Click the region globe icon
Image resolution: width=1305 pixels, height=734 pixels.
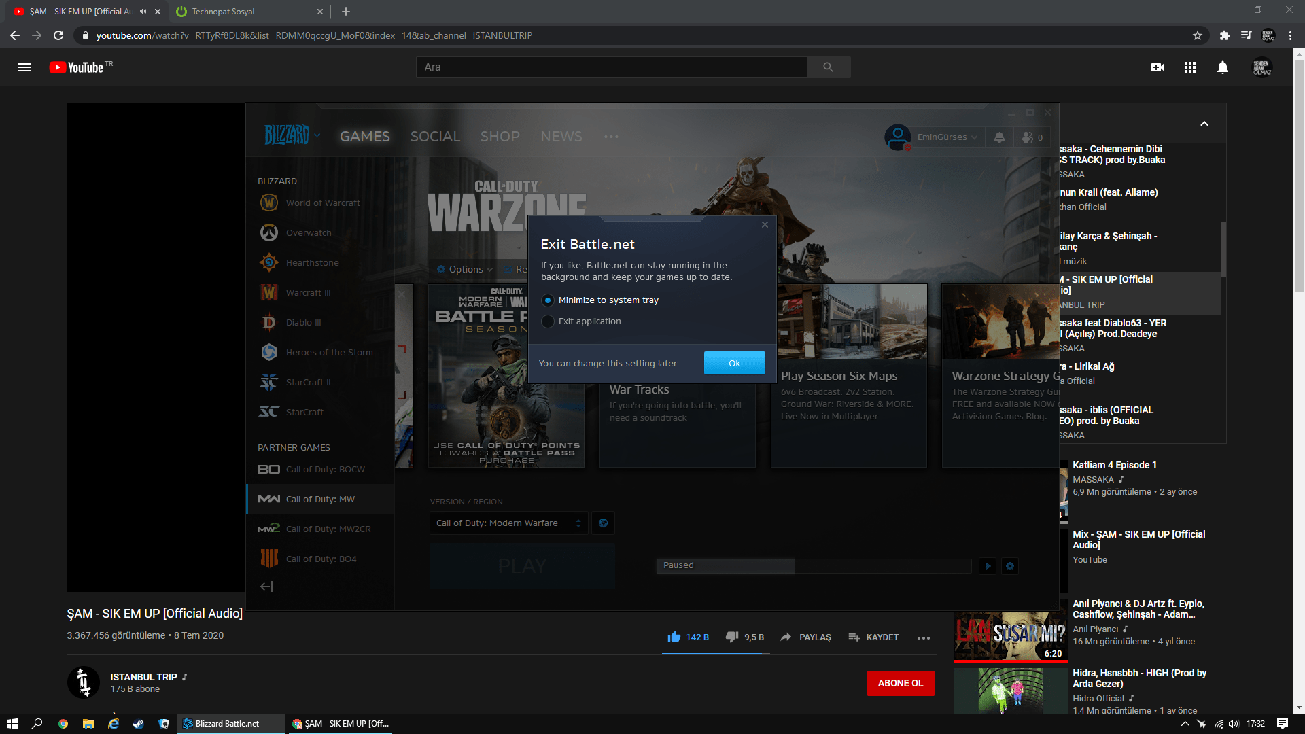pos(603,523)
